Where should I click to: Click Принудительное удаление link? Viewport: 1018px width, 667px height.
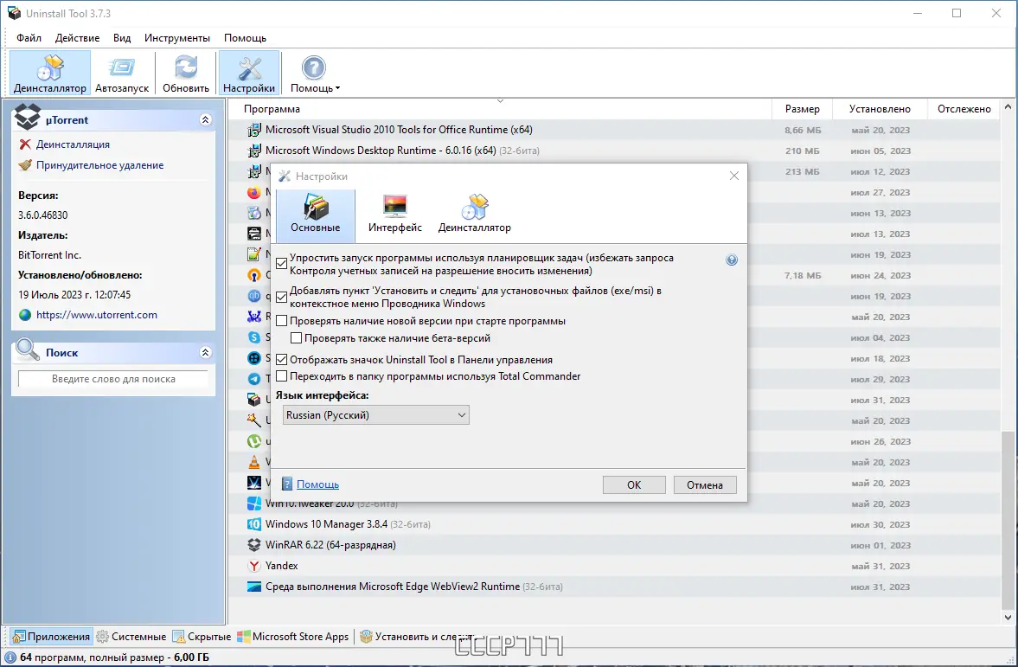coord(100,165)
